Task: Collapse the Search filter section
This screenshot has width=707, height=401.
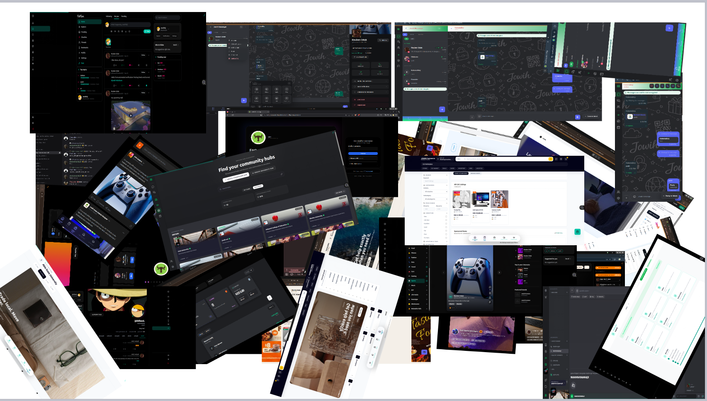Action: [x=447, y=175]
